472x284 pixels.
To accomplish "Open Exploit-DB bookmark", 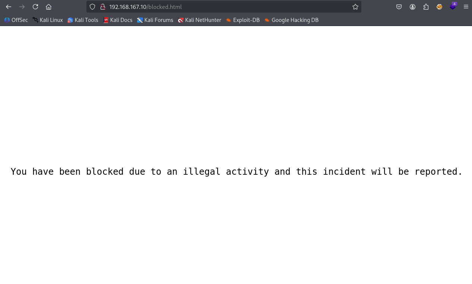I will pos(243,20).
